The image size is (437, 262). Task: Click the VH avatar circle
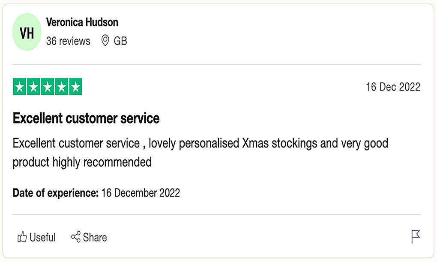27,32
